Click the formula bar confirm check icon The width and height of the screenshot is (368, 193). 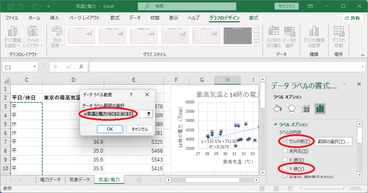tap(69, 67)
